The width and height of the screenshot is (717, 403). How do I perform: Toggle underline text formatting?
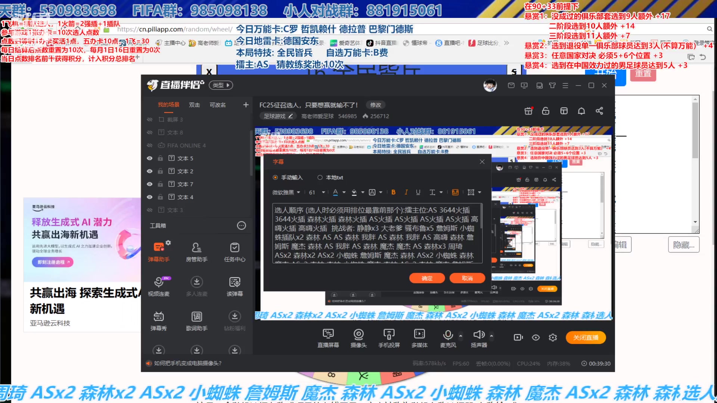418,192
